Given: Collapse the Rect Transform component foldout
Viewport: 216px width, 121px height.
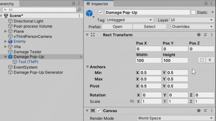Looking at the screenshot, I should click(87, 35).
